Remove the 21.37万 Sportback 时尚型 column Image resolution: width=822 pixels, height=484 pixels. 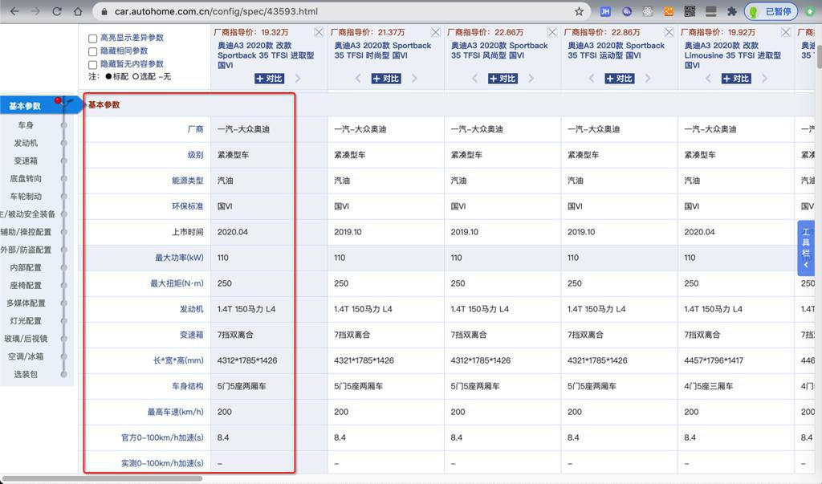(436, 32)
